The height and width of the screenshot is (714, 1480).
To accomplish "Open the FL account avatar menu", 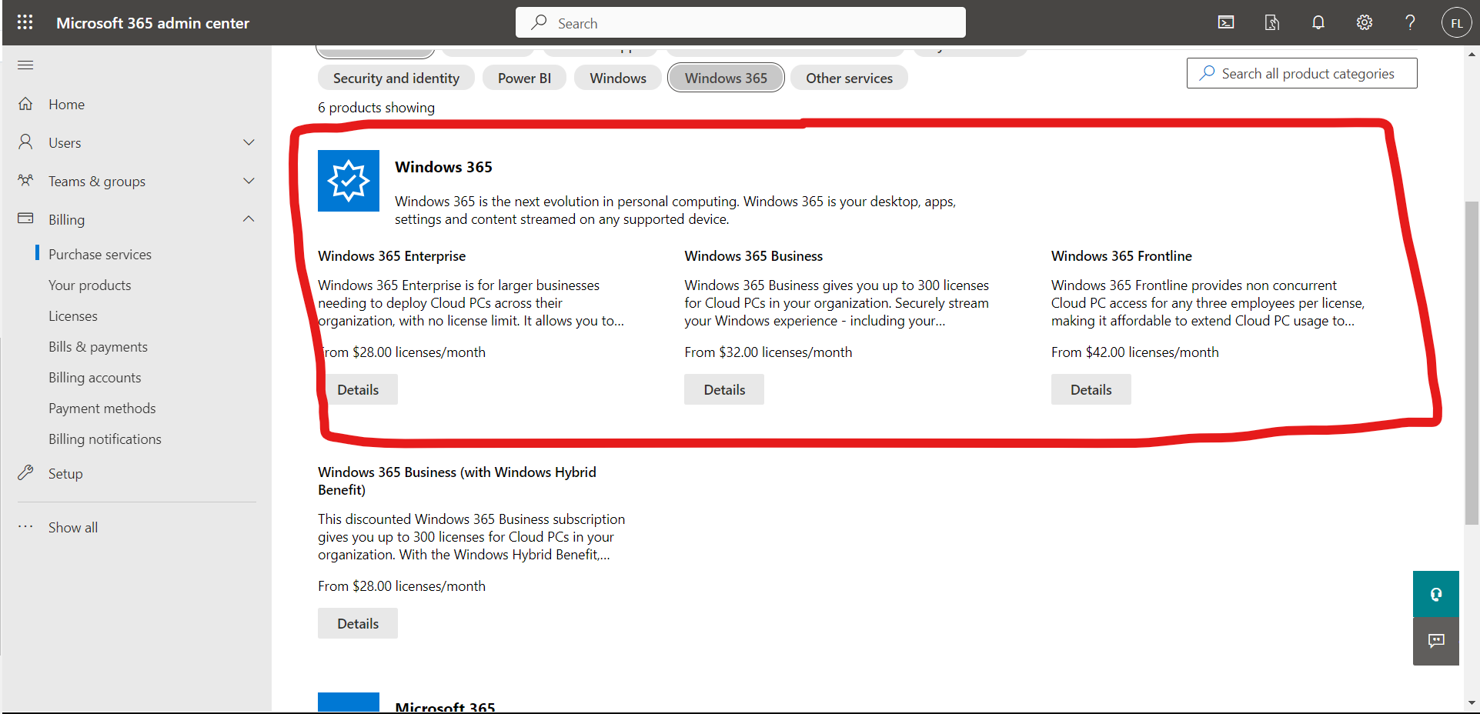I will [1456, 23].
